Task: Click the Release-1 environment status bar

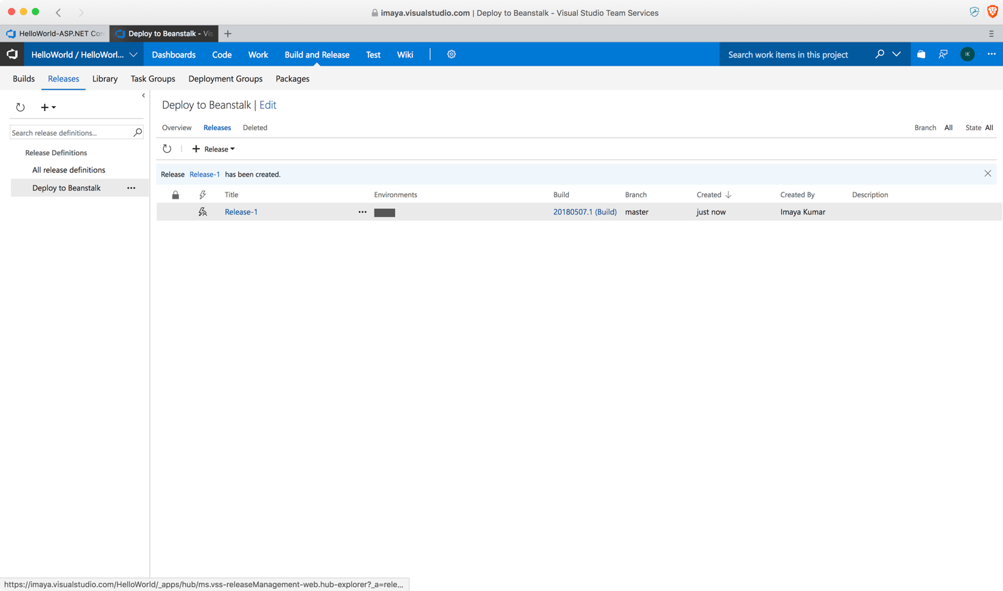Action: [x=385, y=212]
